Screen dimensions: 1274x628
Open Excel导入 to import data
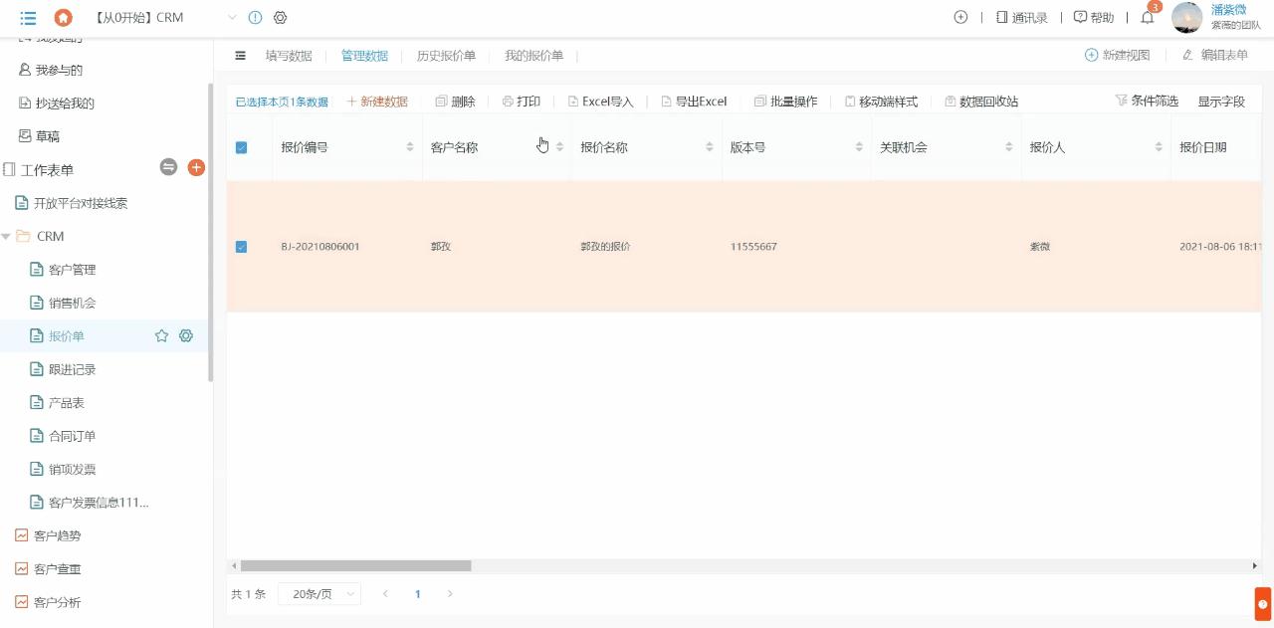600,101
